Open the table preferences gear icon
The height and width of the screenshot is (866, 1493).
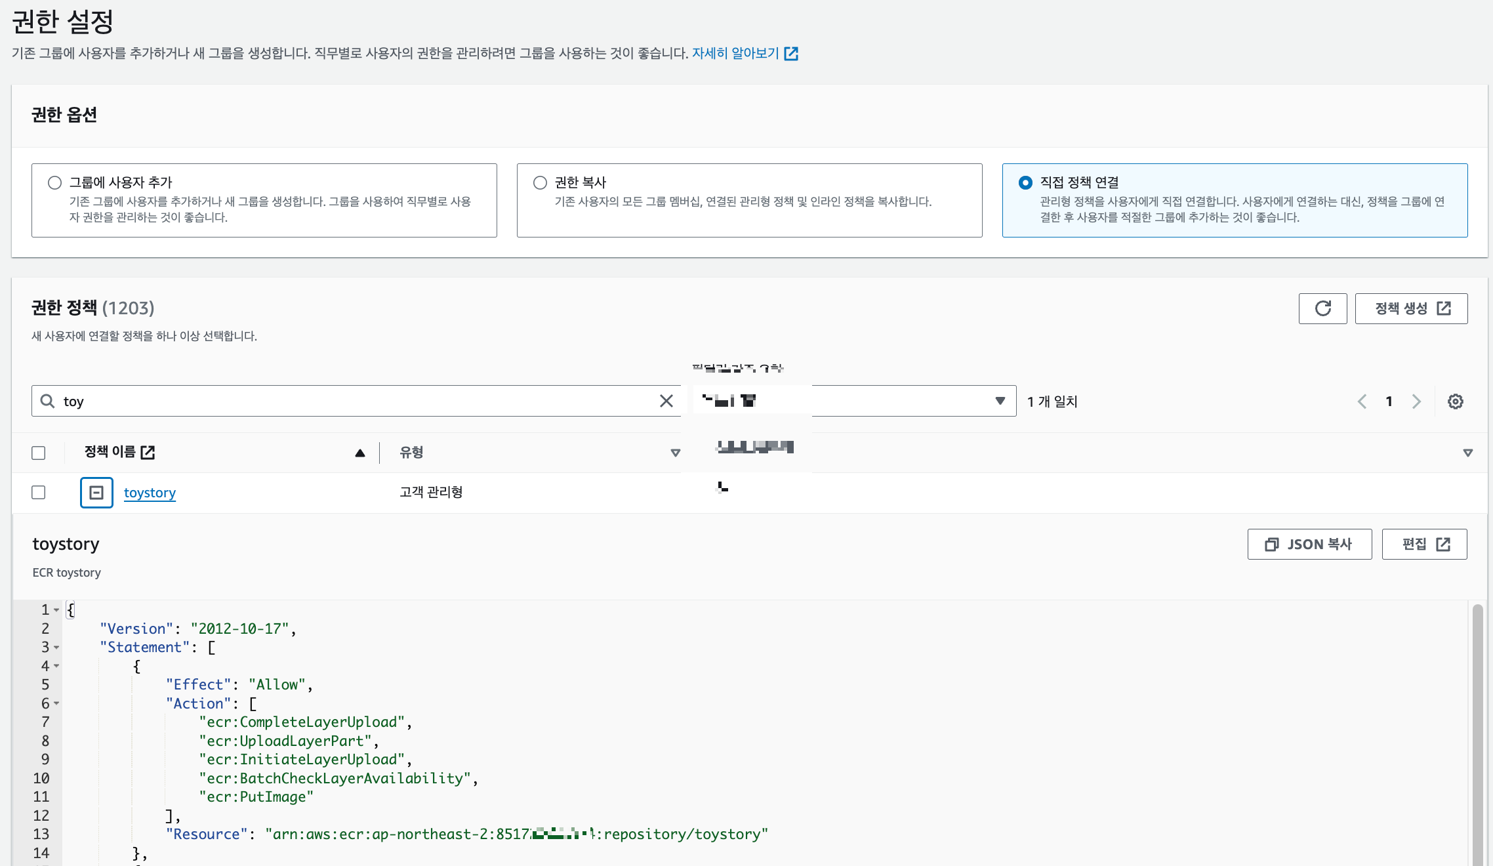[1455, 402]
